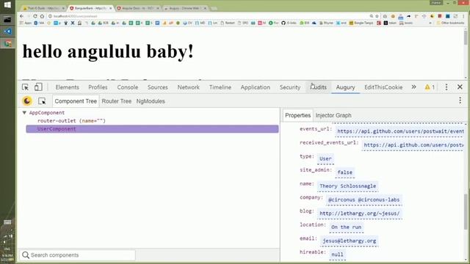Switch to the Timeline tab
Viewport: 470px width, 264px height.
pos(220,87)
